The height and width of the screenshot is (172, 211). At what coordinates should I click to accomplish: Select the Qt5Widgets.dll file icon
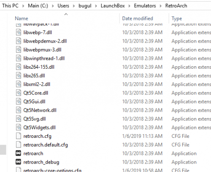click(19, 127)
